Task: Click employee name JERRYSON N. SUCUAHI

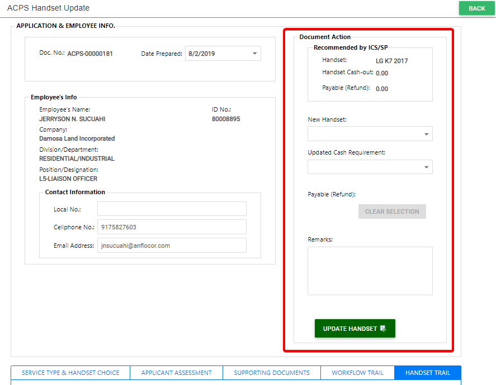Action: point(72,119)
